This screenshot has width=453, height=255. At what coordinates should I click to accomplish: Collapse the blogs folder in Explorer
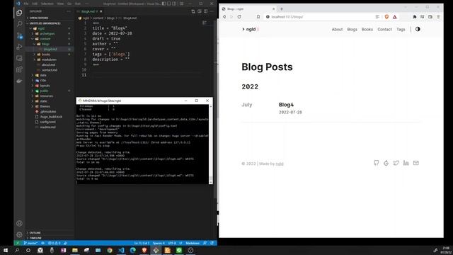pos(50,44)
